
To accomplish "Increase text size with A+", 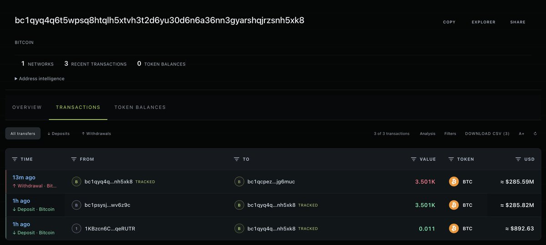I will 521,134.
